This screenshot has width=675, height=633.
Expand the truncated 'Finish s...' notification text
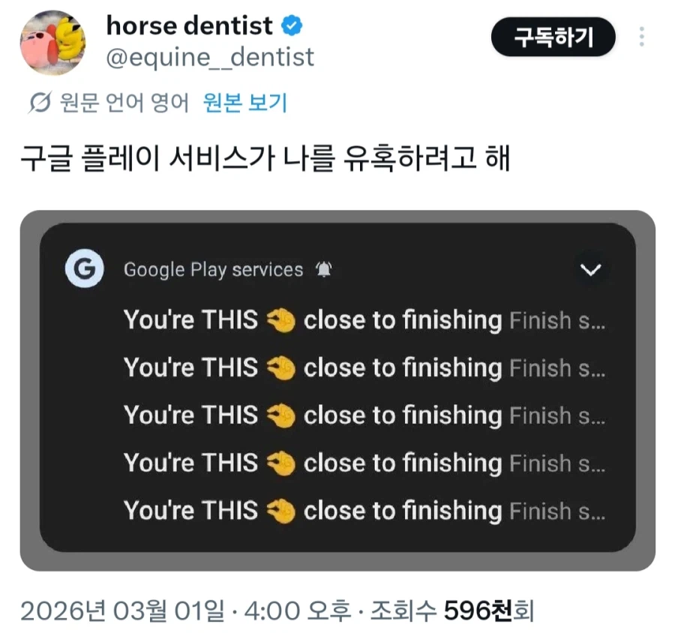tap(559, 319)
